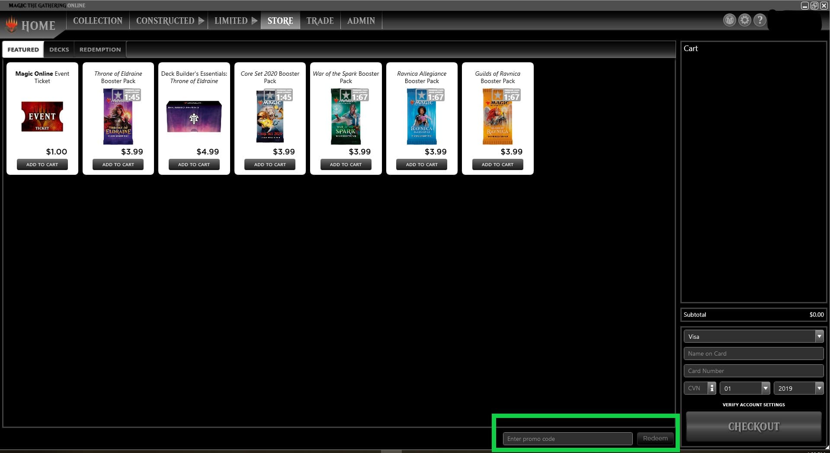This screenshot has width=830, height=453.
Task: Add Deck Builder's Essentials to cart
Action: [x=194, y=164]
